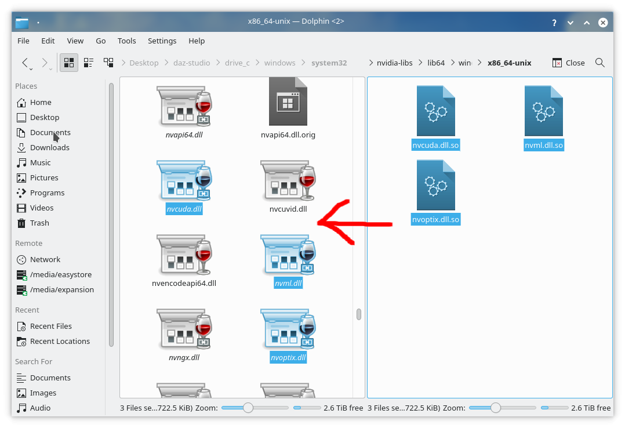Go back with the back arrow
This screenshot has width=625, height=428.
[25, 63]
